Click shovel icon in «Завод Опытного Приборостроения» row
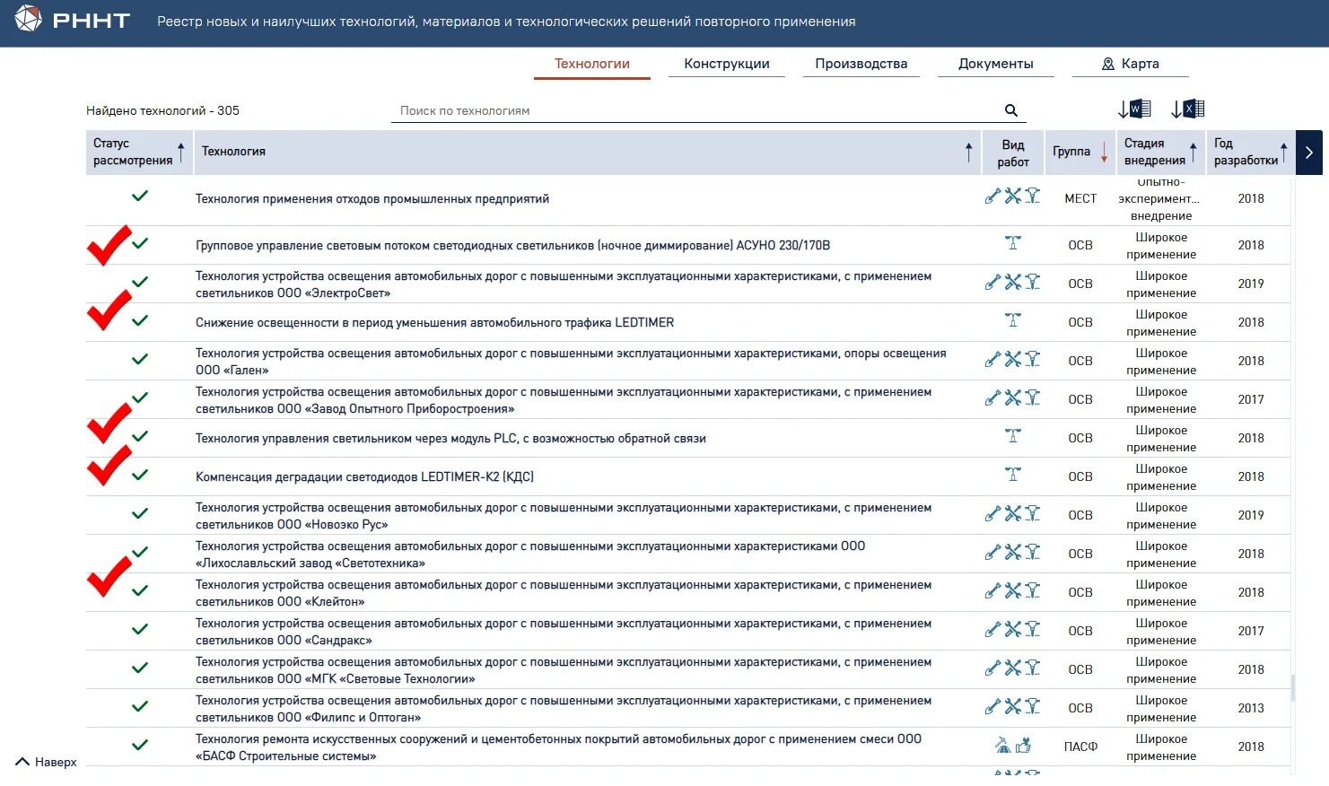Screen dimensions: 1329x786 [992, 397]
